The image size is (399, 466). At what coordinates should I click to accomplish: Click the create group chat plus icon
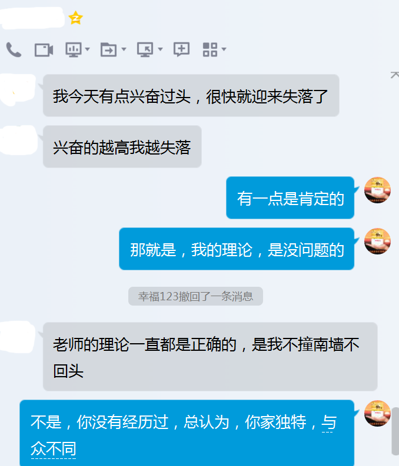(181, 49)
